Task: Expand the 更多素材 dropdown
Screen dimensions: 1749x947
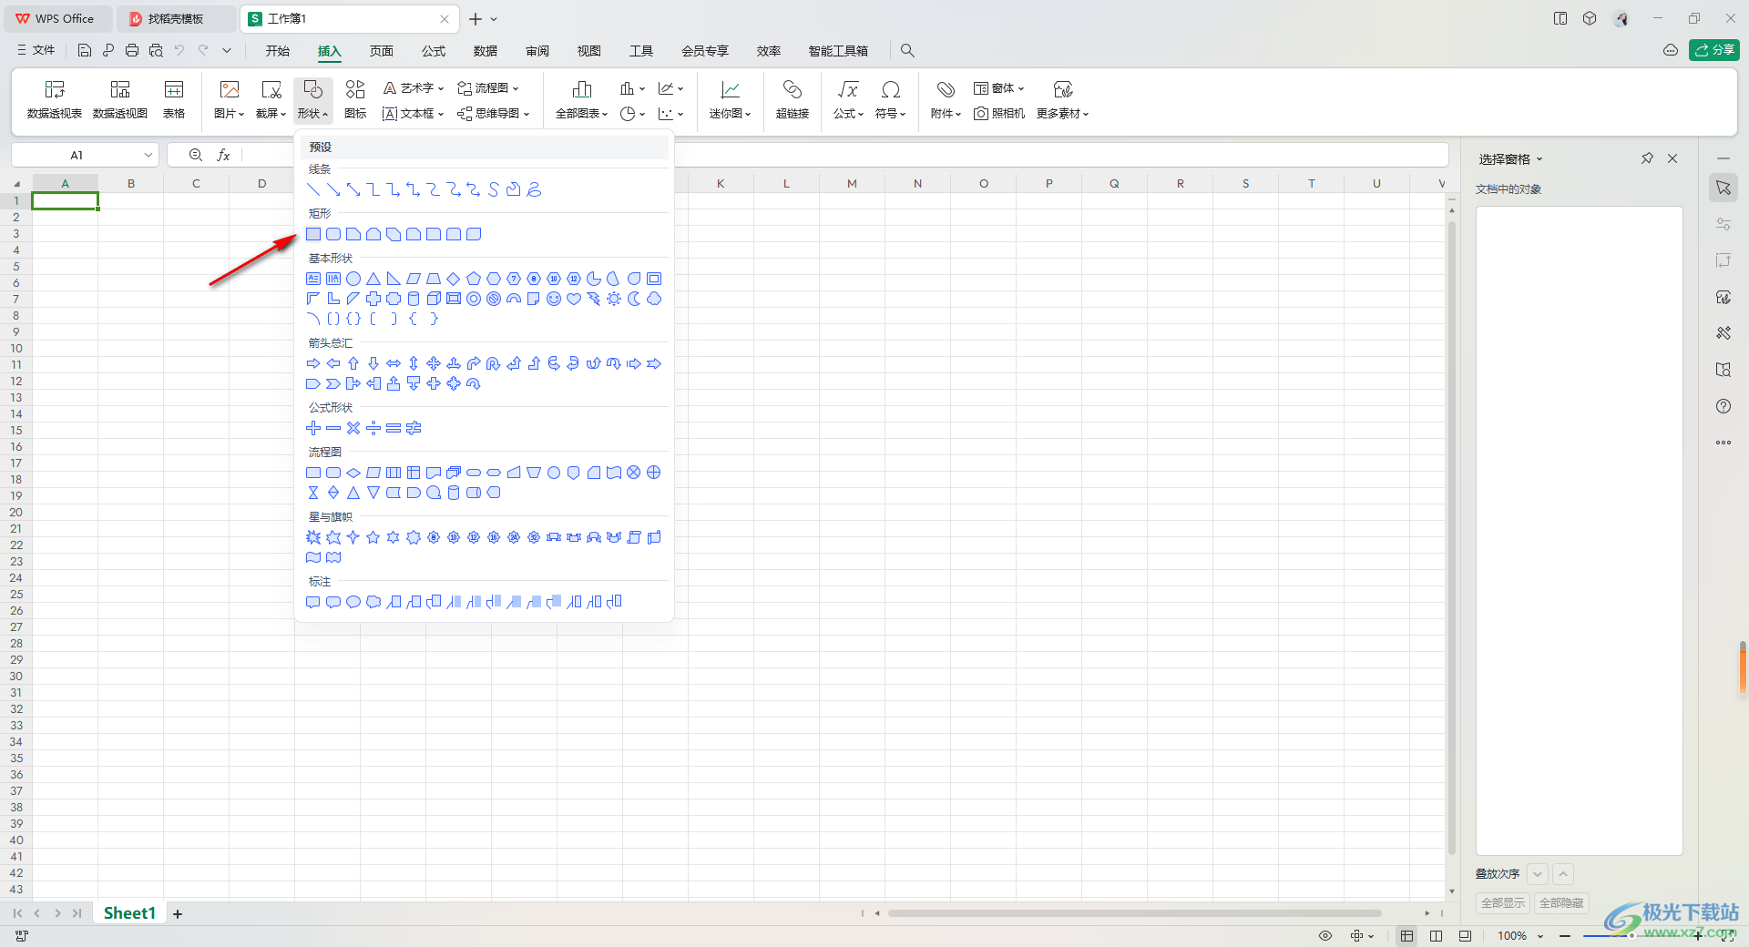Action: point(1063,114)
